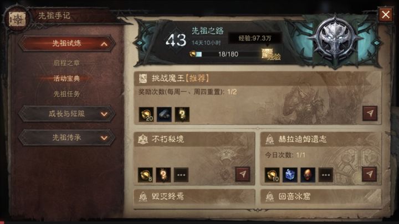Click the 18/180 progress bar

(x=225, y=54)
